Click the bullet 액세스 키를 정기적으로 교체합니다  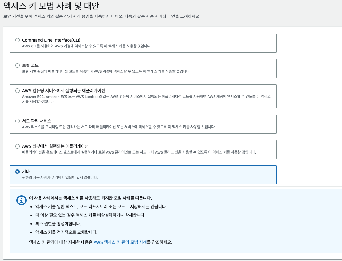[66, 232]
